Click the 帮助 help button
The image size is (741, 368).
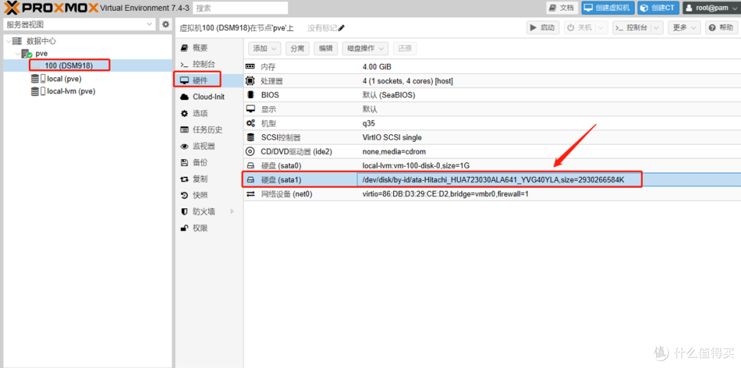[x=721, y=28]
